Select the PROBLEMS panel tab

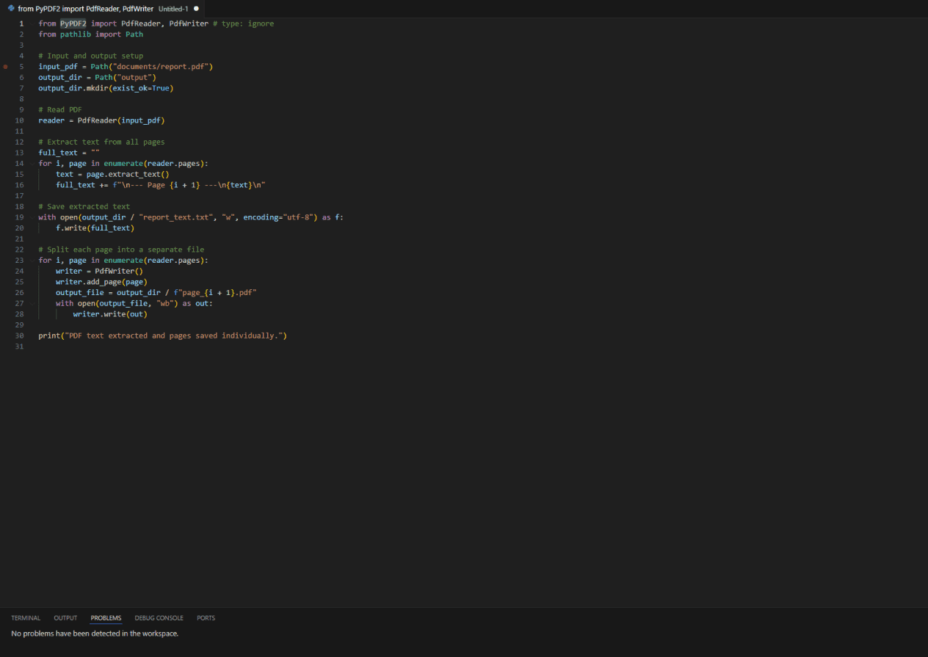tap(106, 618)
